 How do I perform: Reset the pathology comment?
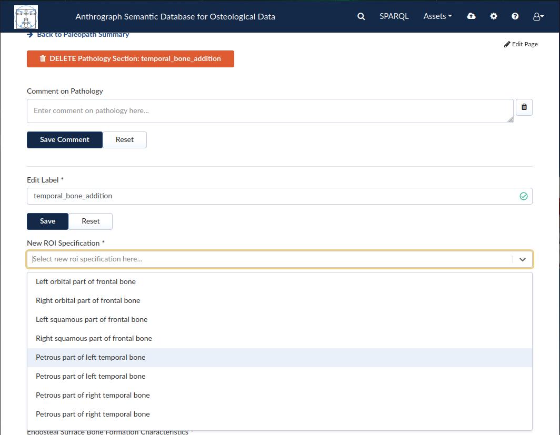[125, 140]
